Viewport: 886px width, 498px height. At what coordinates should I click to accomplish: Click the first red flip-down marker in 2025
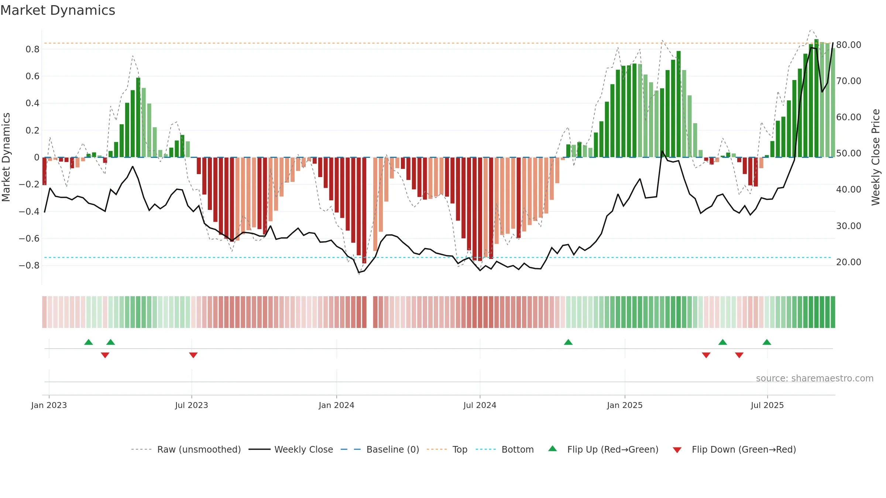[706, 355]
